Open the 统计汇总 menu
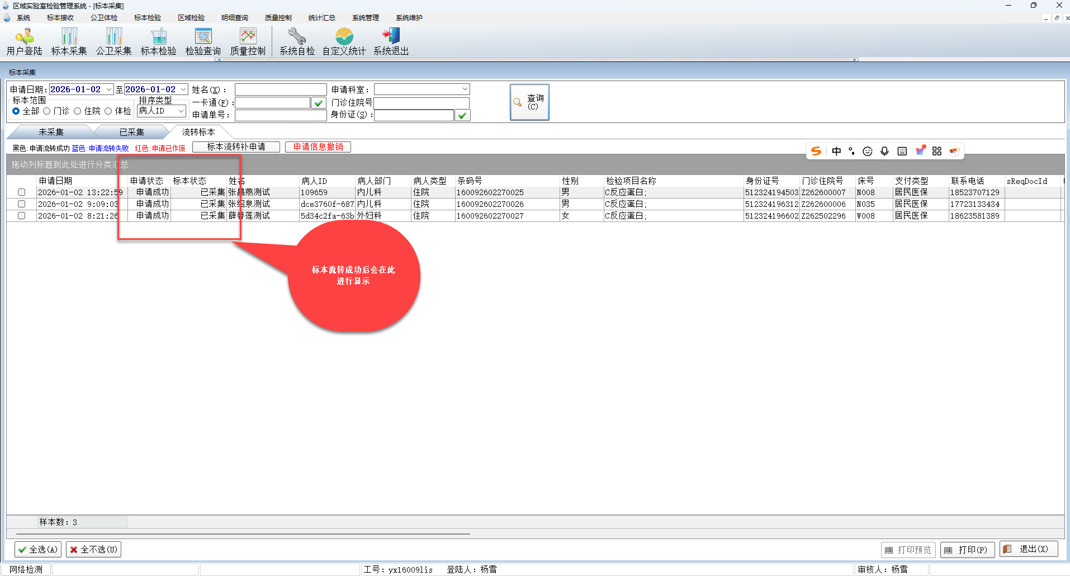 [321, 18]
